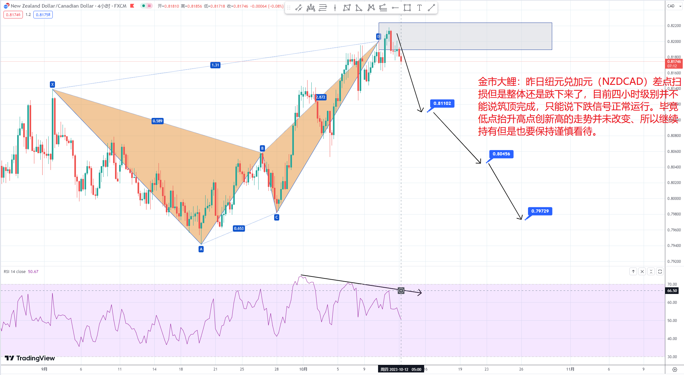Click the NZDCAD currency flag icon
This screenshot has height=375, width=684.
coord(6,6)
